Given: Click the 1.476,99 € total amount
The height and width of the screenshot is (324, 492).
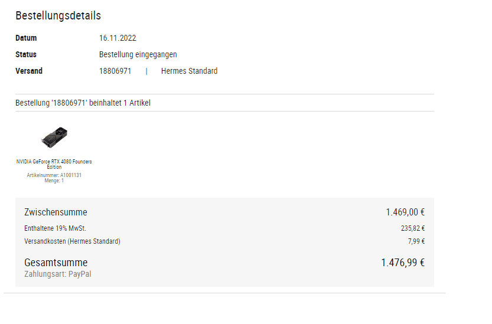Looking at the screenshot, I should pos(403,263).
